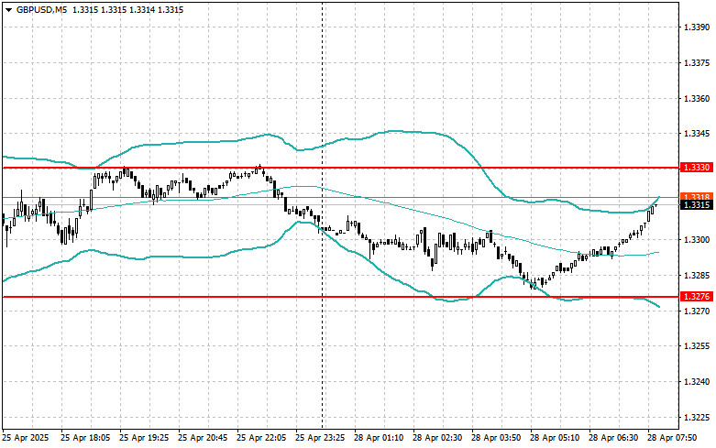Click the 28 Apr 02:30 time label
Image resolution: width=716 pixels, height=448 pixels.
point(437,438)
